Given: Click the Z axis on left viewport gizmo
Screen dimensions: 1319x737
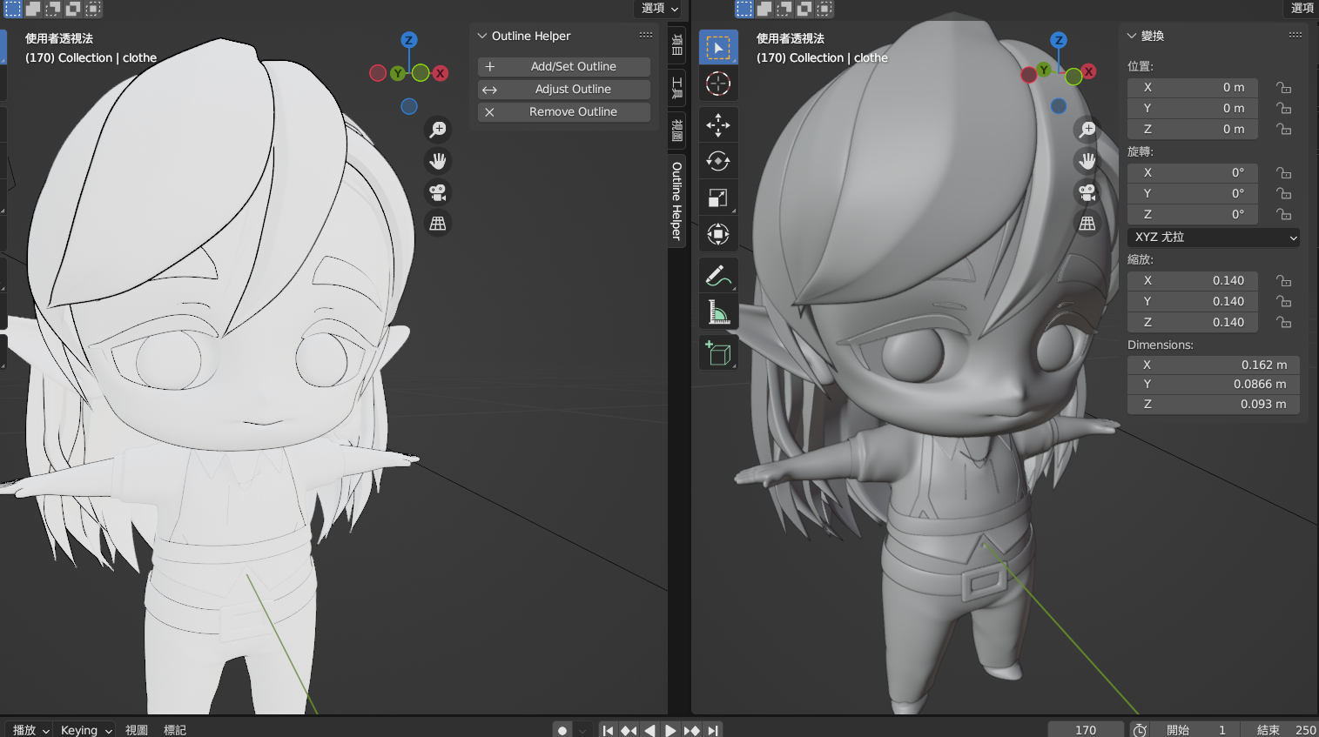Looking at the screenshot, I should 409,40.
